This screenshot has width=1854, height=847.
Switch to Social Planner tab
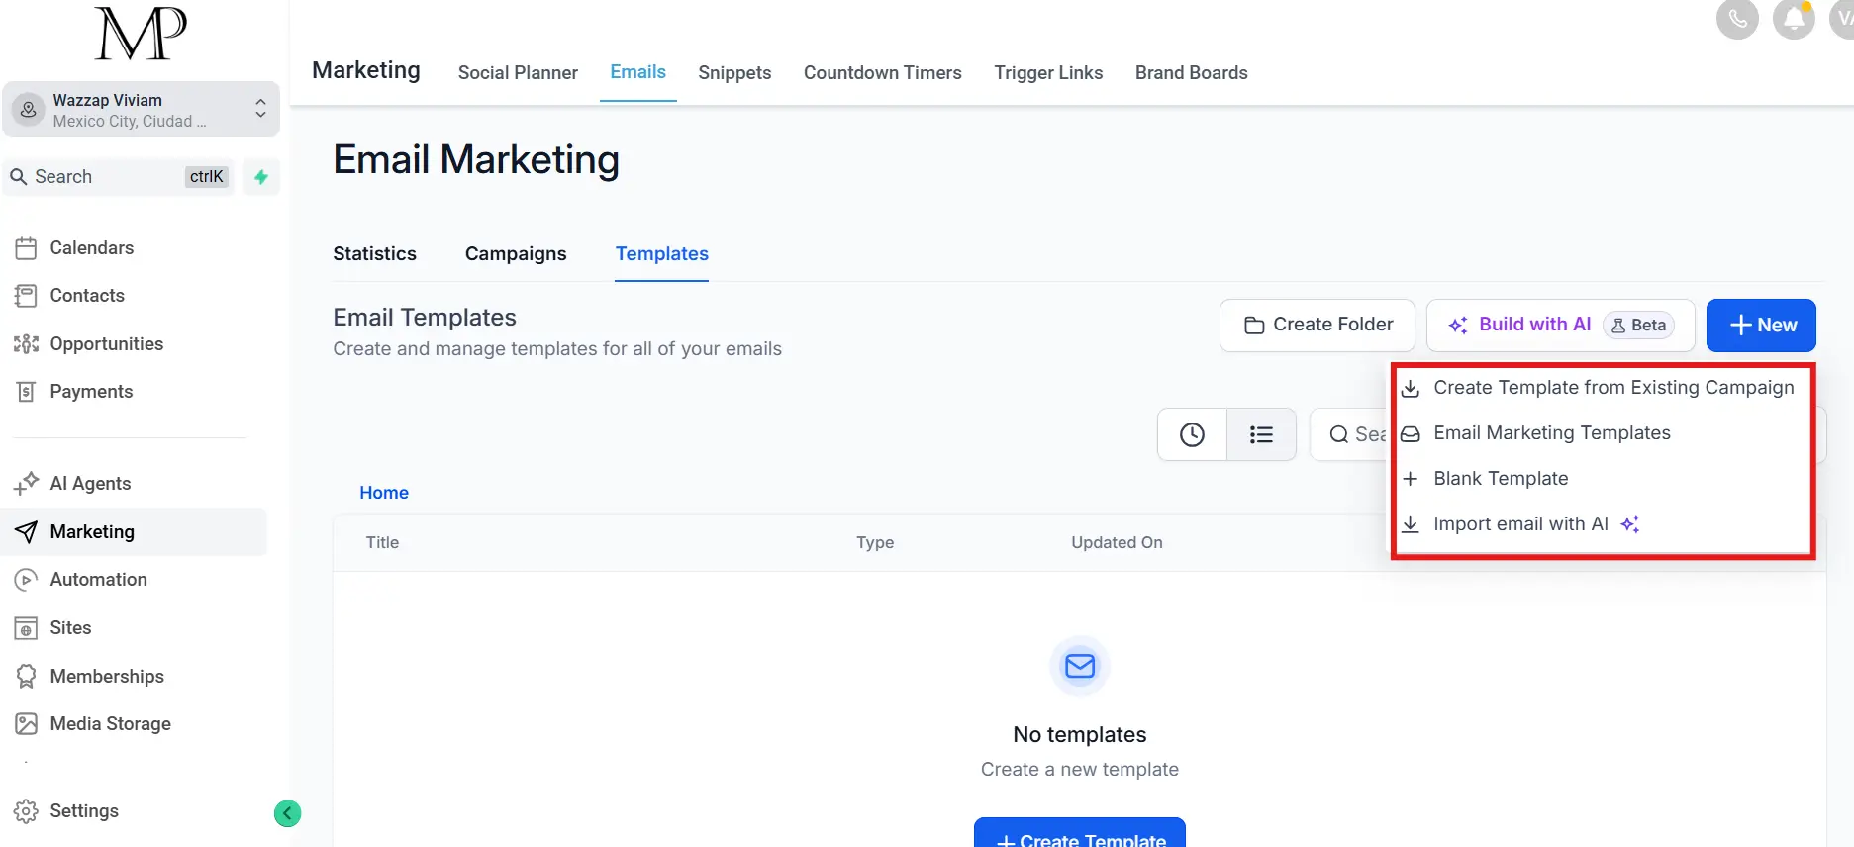[518, 72]
